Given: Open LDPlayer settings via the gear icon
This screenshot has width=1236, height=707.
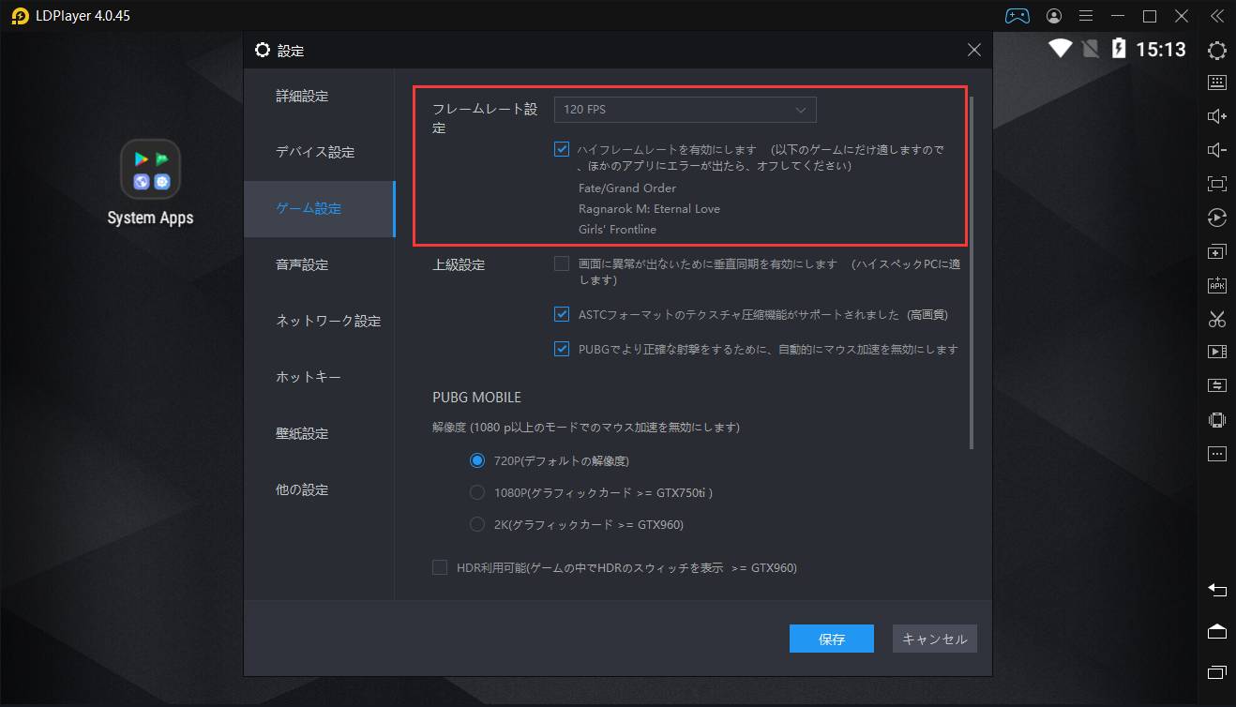Looking at the screenshot, I should click(x=1216, y=51).
